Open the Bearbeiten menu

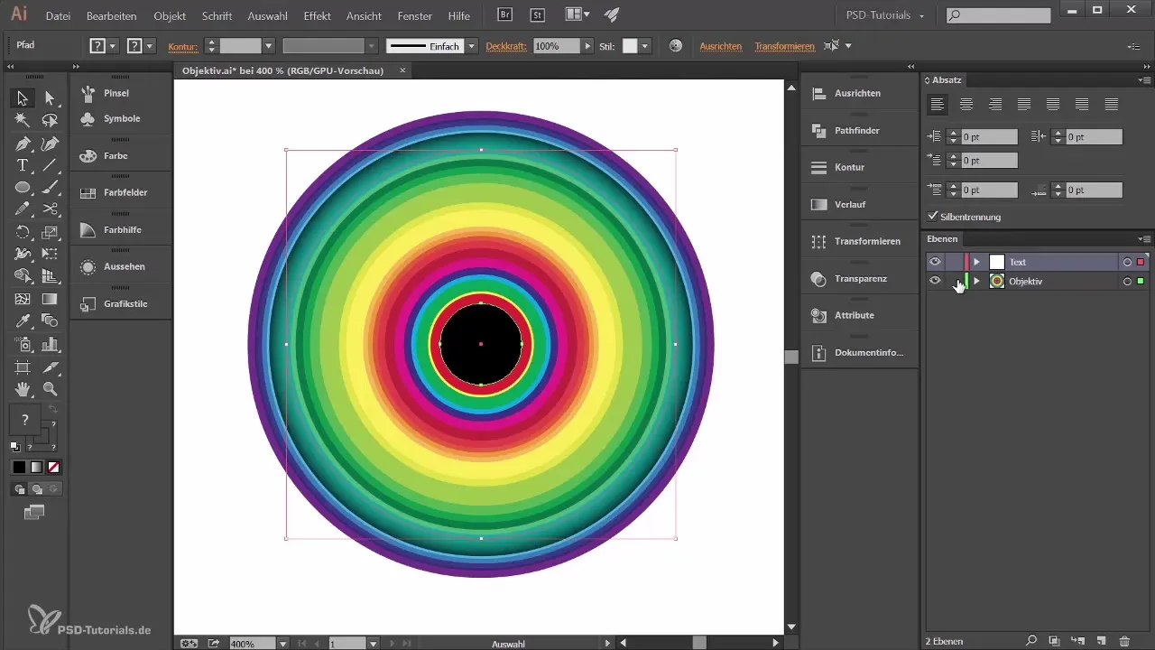(112, 16)
